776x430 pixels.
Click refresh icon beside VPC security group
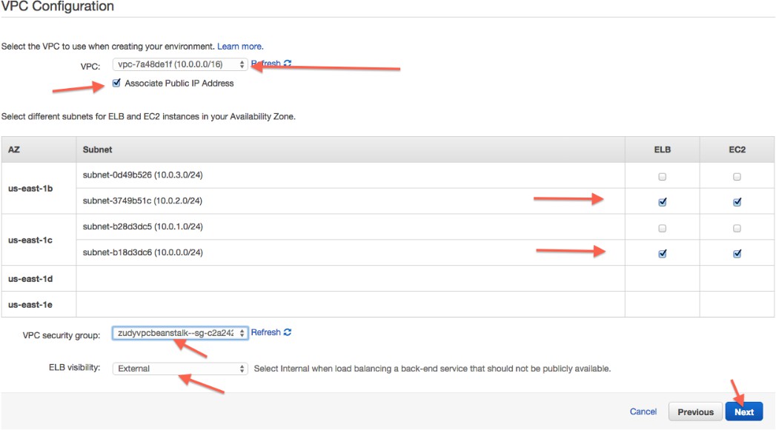pos(287,333)
